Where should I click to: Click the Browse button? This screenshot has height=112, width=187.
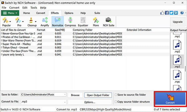point(75,95)
